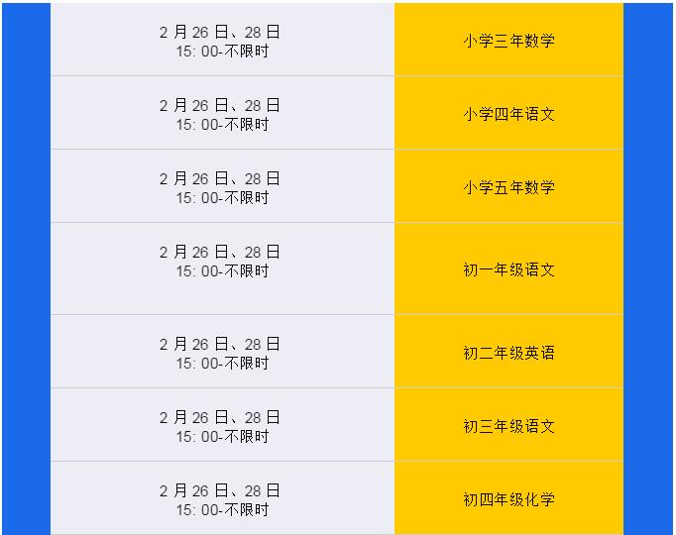Image resolution: width=676 pixels, height=535 pixels.
Task: Open the 小学五年数学 course entry
Action: coord(508,187)
